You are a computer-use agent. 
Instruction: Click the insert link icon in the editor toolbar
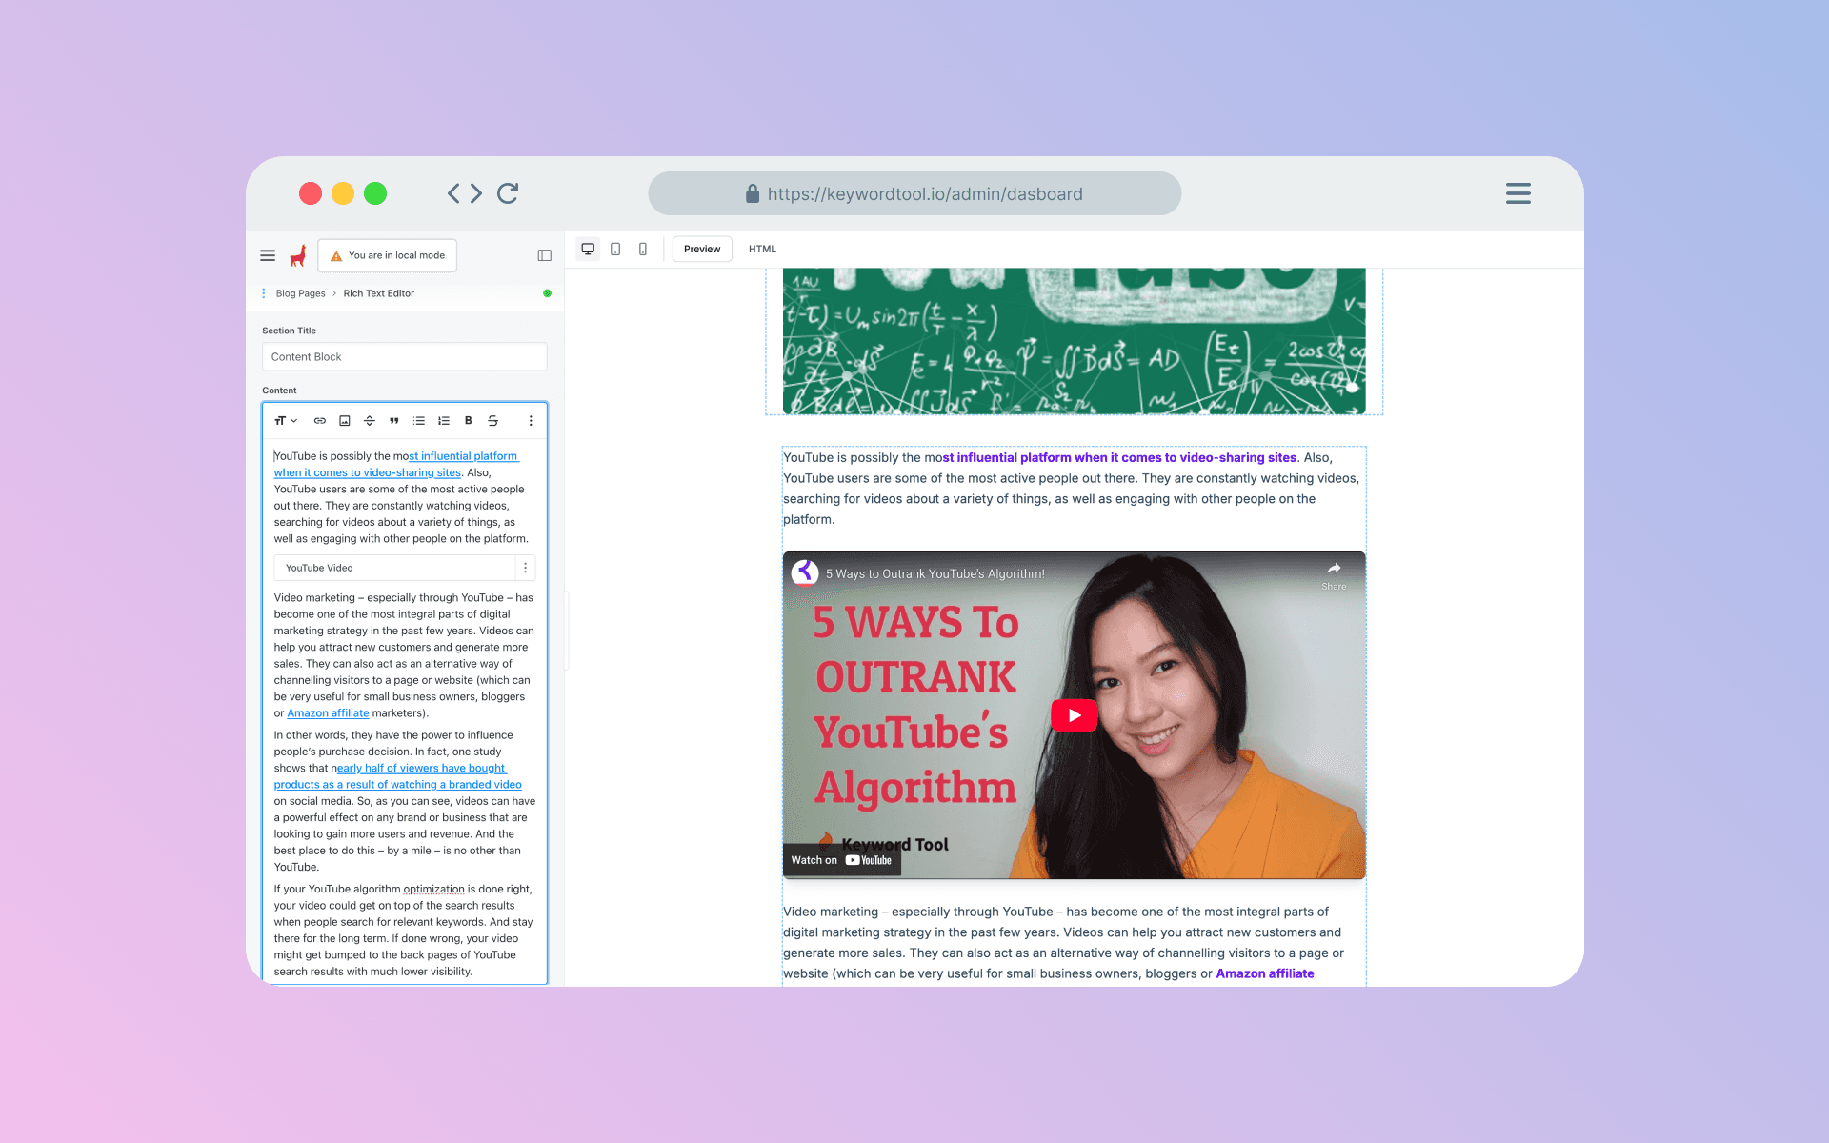click(x=320, y=420)
